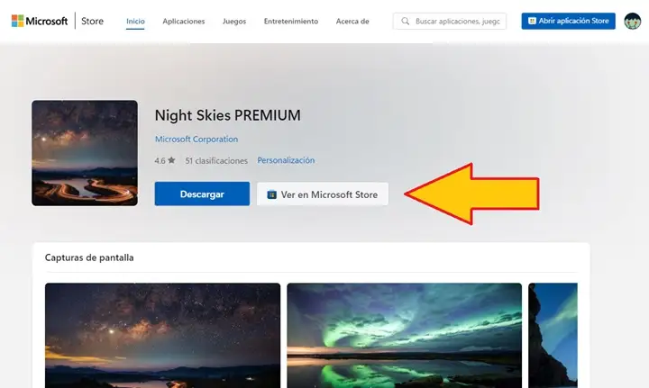Click the star rating icon
The image size is (649, 388).
[171, 160]
